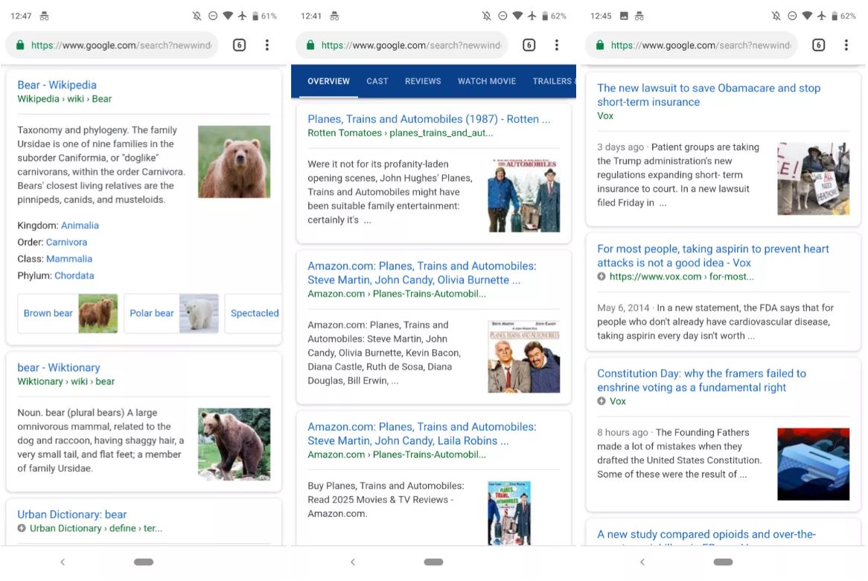Open Chrome menu on the Vox results page
This screenshot has width=868, height=581.
click(x=846, y=45)
